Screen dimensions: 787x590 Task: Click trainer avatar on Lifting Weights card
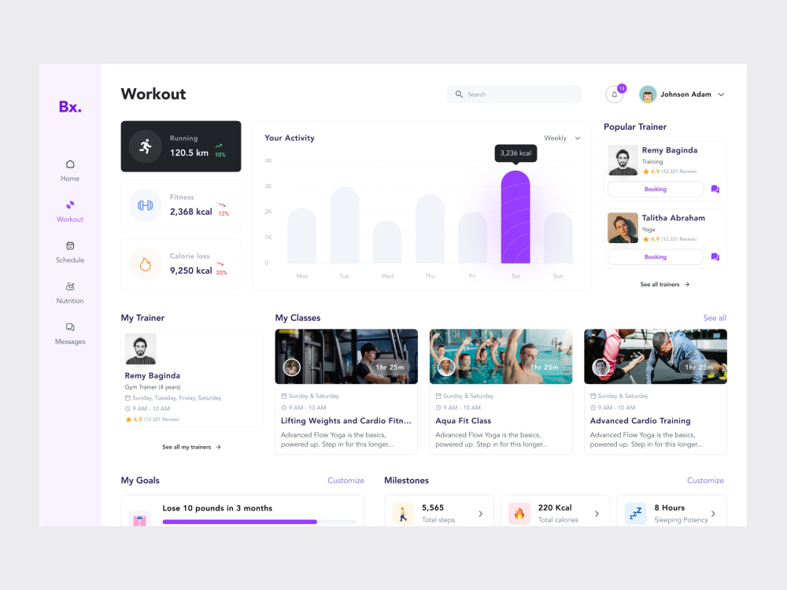click(x=292, y=367)
